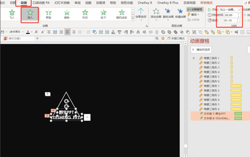
Task: Open the 触发 trigger button
Action: click(x=193, y=15)
